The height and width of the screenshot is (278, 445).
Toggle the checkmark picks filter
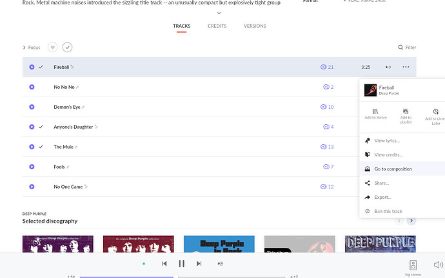pyautogui.click(x=67, y=47)
